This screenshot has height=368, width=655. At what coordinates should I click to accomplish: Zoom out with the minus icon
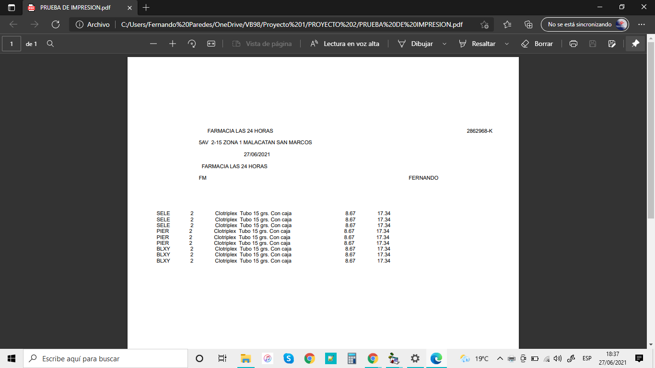pos(153,44)
